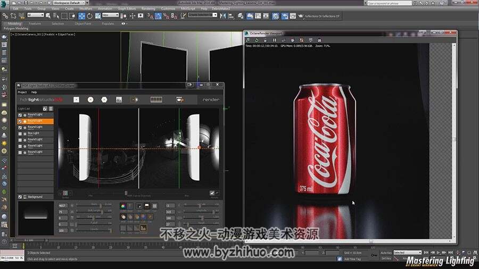Open the Rendering menu

click(148, 9)
